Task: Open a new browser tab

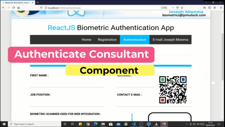Action: tap(38, 2)
